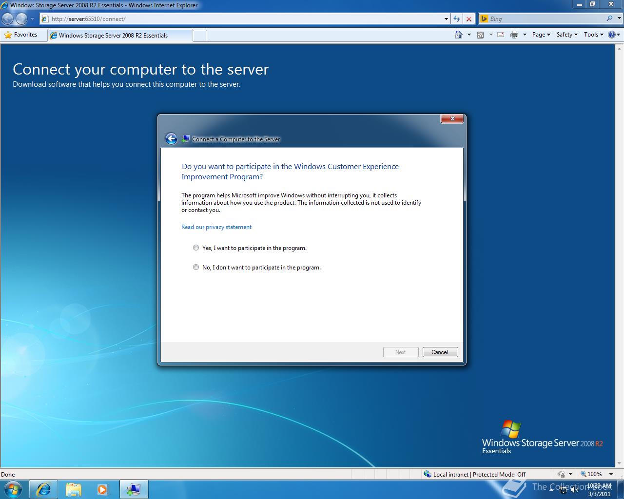Open the Page menu

[x=541, y=35]
